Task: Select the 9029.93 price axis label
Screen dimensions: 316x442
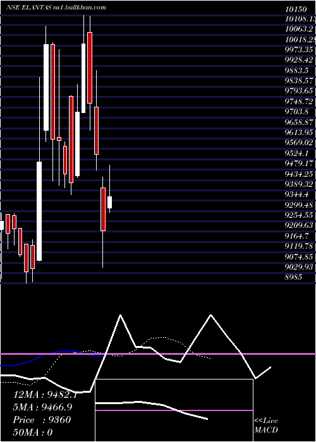Action: 299,266
